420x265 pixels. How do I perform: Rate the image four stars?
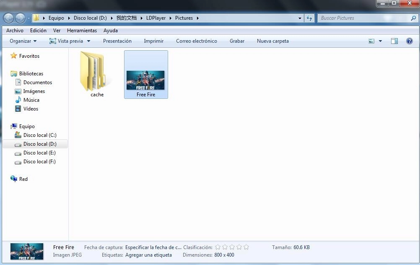[239, 247]
